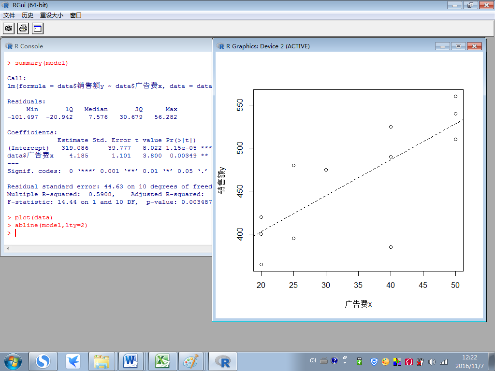Click the 'Residual standard error' line
This screenshot has height=371, width=495.
pos(109,187)
